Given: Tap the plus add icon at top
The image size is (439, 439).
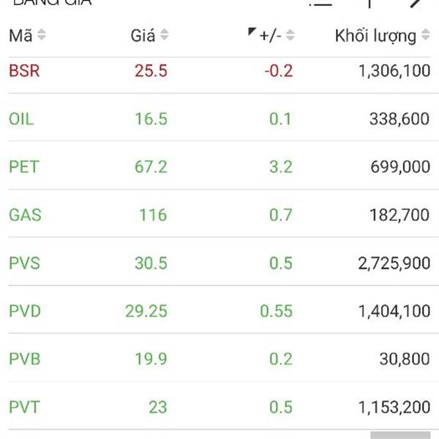Looking at the screenshot, I should 369,4.
